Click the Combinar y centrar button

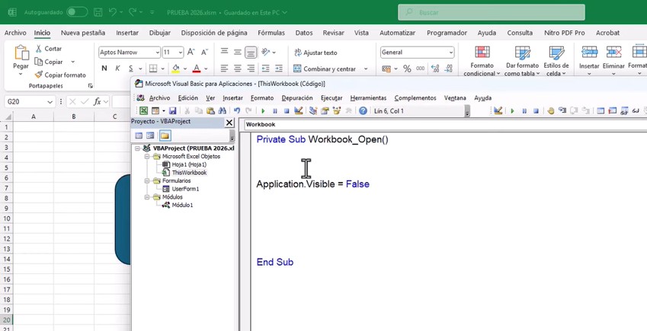[325, 68]
